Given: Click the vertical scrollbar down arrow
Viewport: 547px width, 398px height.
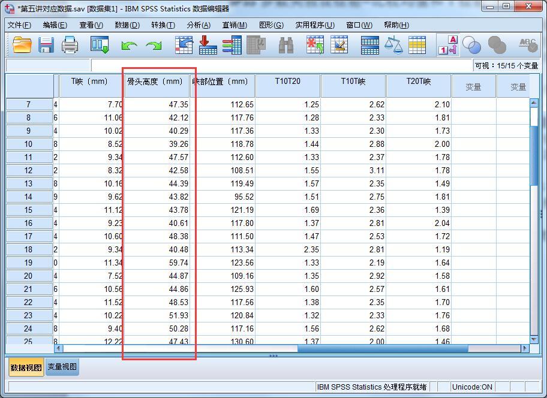Looking at the screenshot, I should [534, 339].
